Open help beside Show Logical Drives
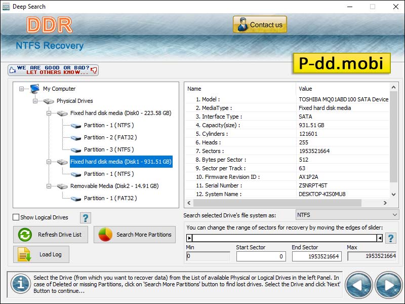The image size is (405, 304). (x=85, y=218)
